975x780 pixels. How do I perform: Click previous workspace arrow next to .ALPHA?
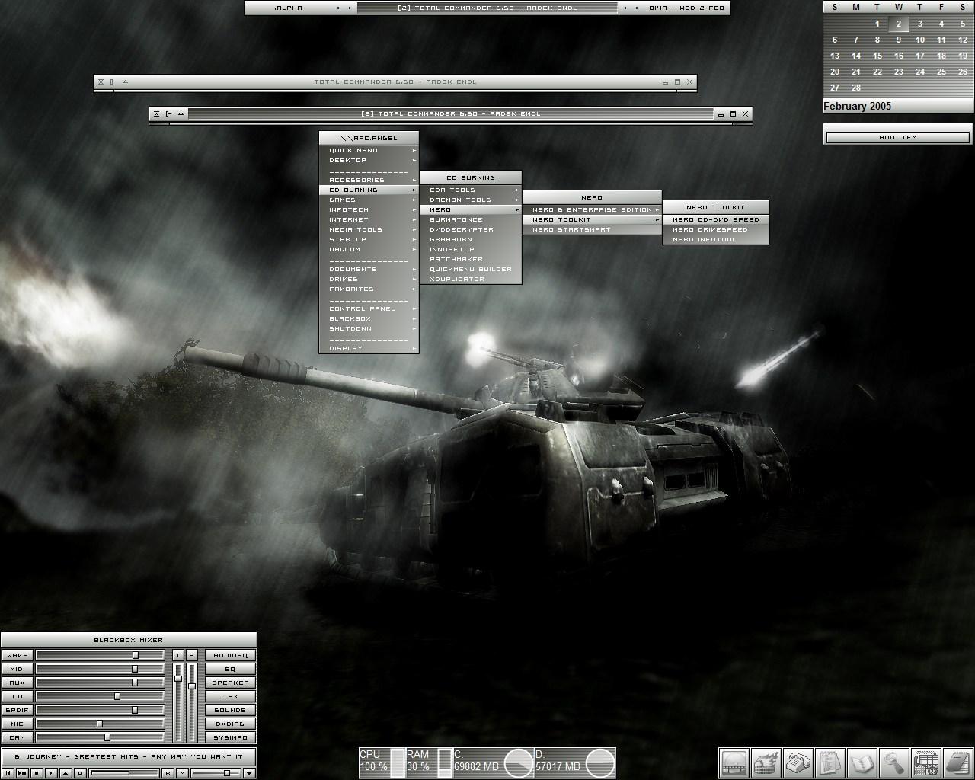337,8
